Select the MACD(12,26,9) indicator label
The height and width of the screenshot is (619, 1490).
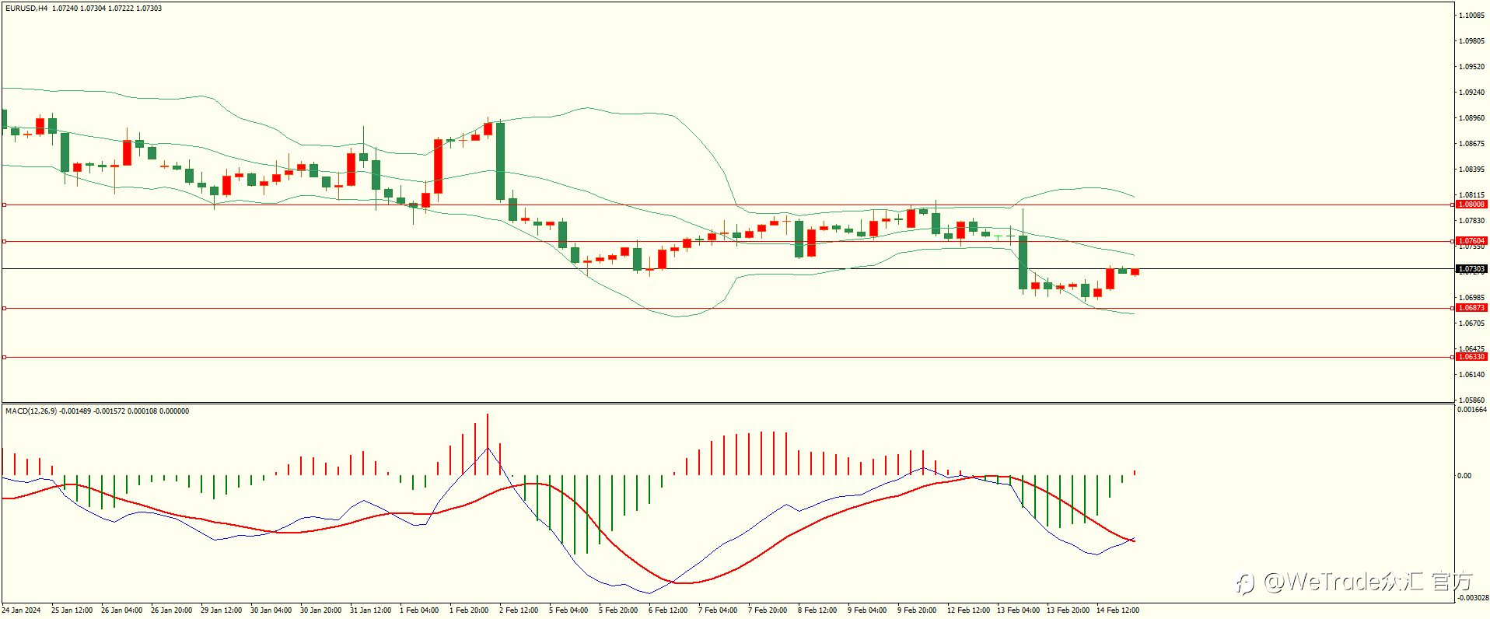31,411
